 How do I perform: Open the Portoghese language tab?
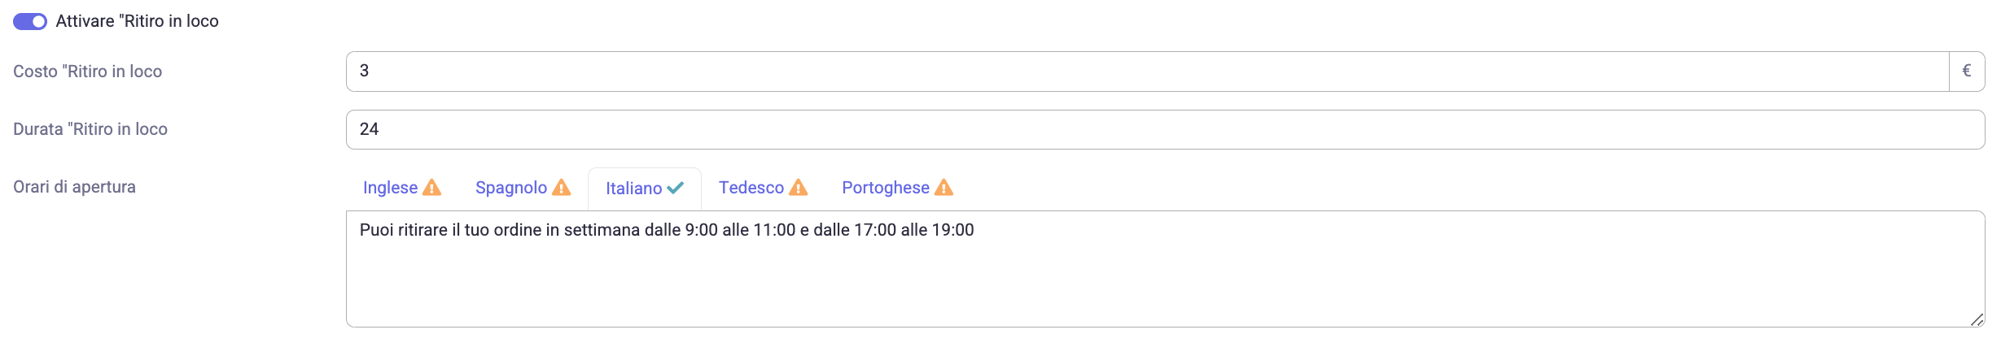click(898, 188)
